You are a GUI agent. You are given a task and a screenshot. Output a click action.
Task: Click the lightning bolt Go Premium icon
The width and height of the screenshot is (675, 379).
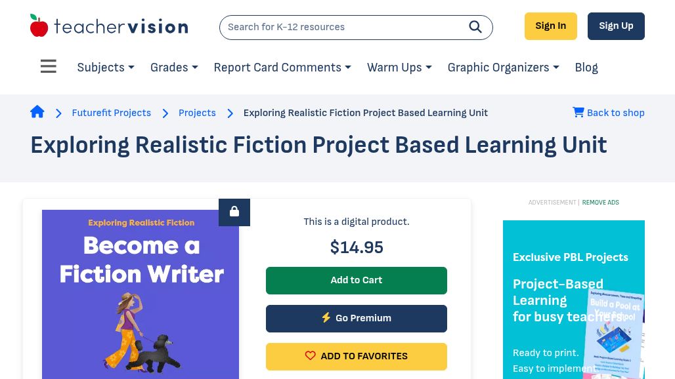tap(326, 318)
